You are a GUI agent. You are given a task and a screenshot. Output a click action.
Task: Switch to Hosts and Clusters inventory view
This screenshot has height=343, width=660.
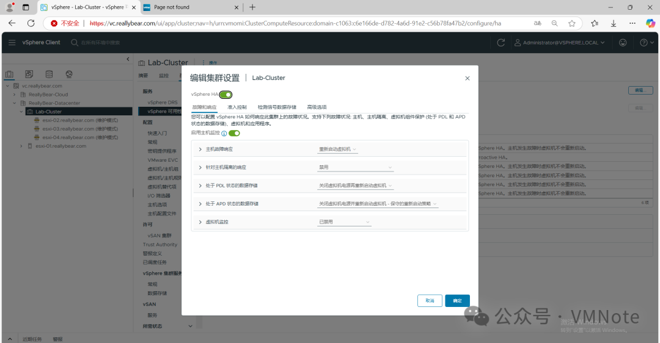pyautogui.click(x=9, y=74)
